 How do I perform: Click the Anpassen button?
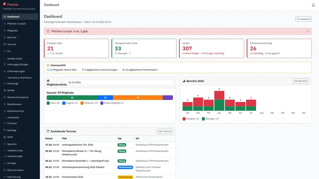click(x=303, y=19)
